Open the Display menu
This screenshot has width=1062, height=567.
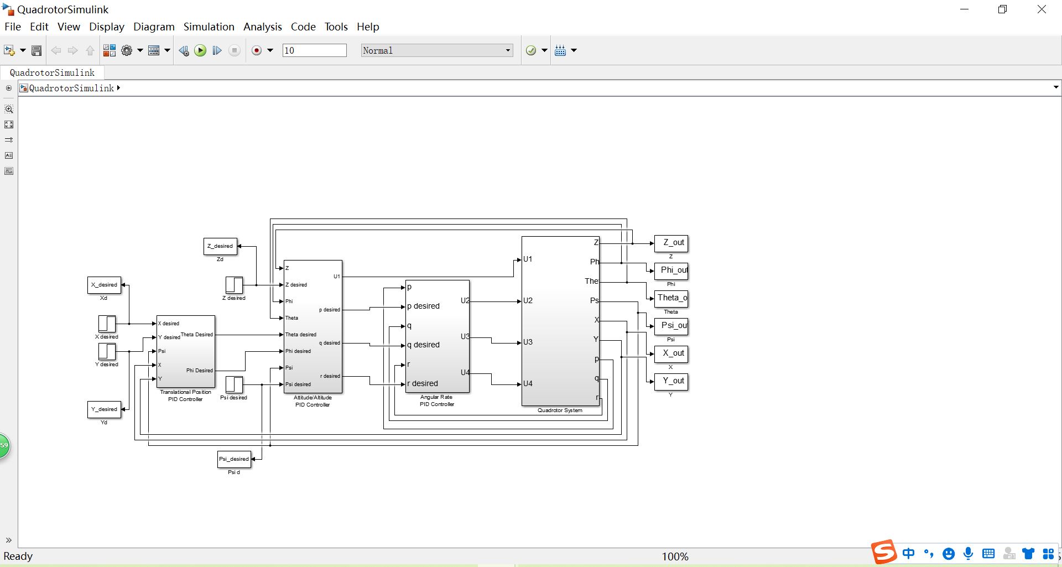[x=107, y=27]
